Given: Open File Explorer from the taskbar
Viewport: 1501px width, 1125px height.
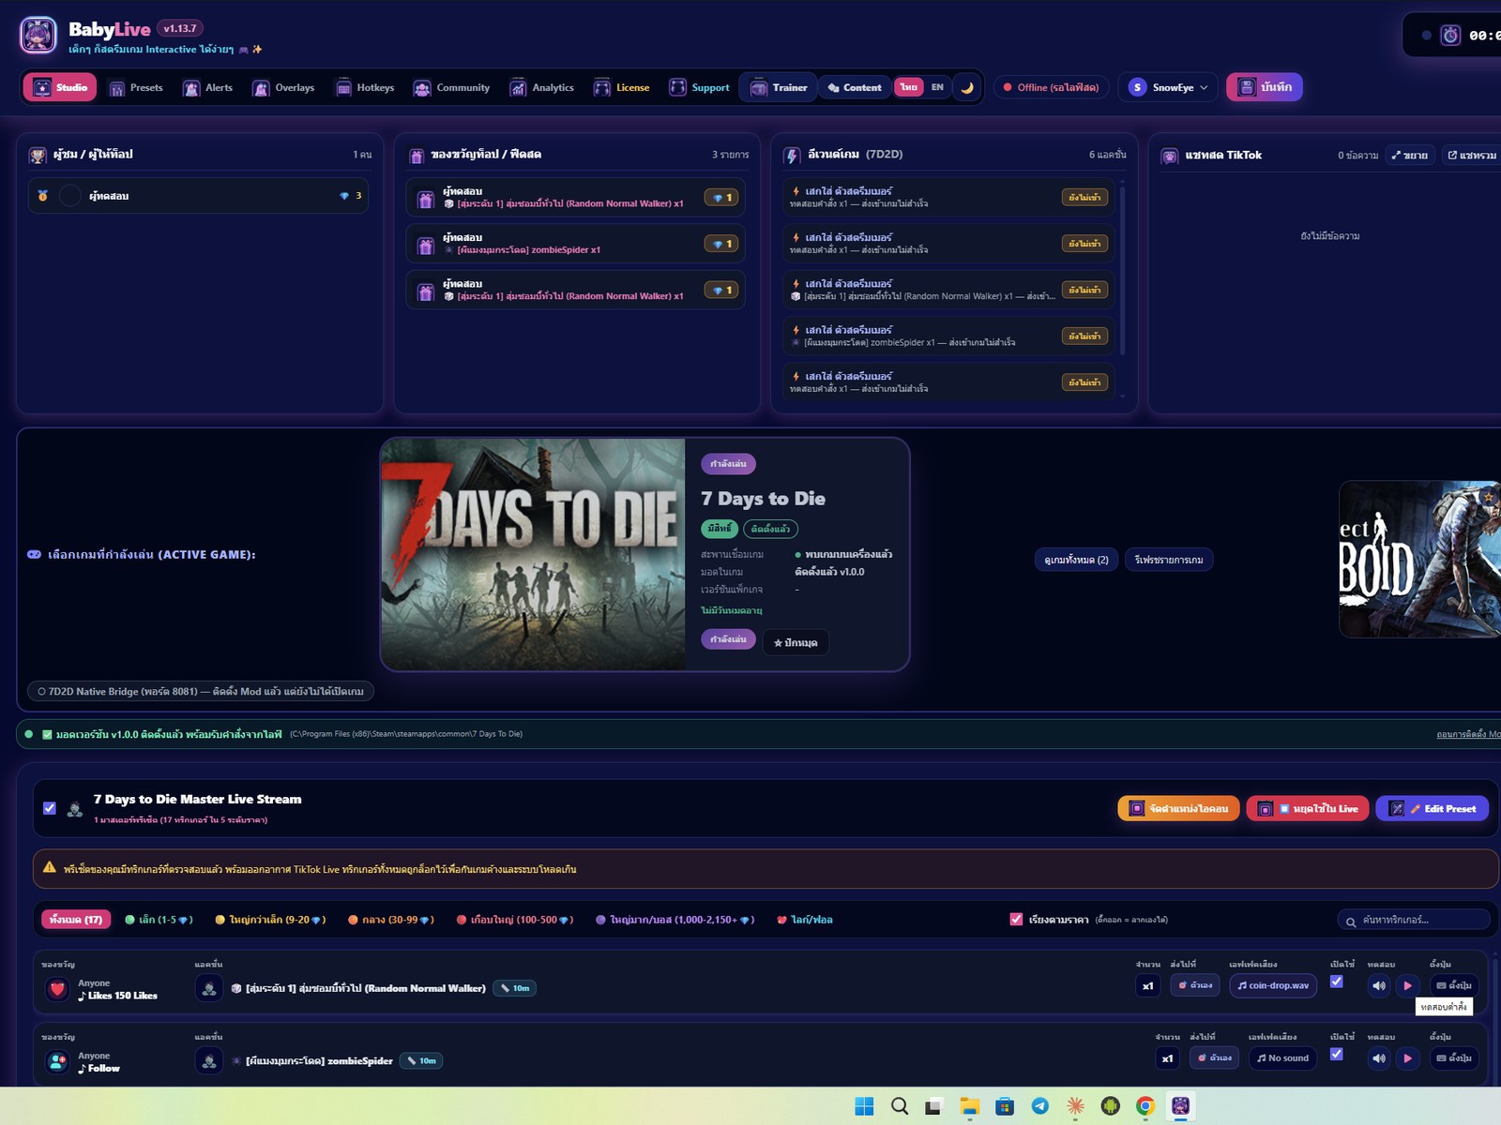Looking at the screenshot, I should point(970,1106).
